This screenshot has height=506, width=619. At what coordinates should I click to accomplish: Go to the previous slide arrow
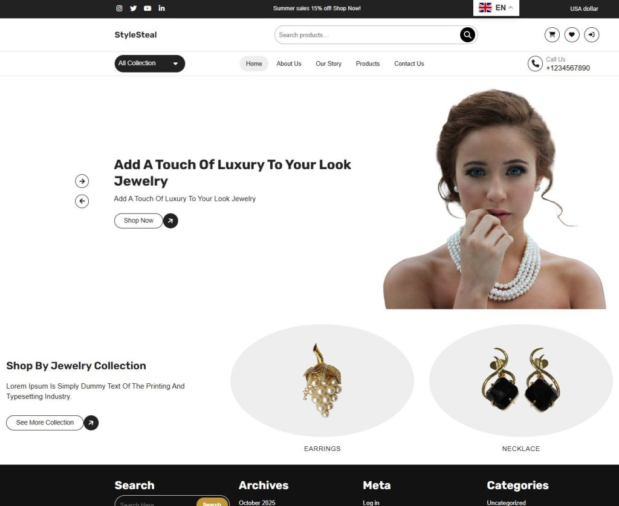(82, 201)
